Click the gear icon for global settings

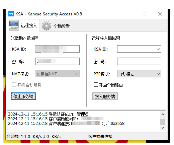click(x=47, y=26)
